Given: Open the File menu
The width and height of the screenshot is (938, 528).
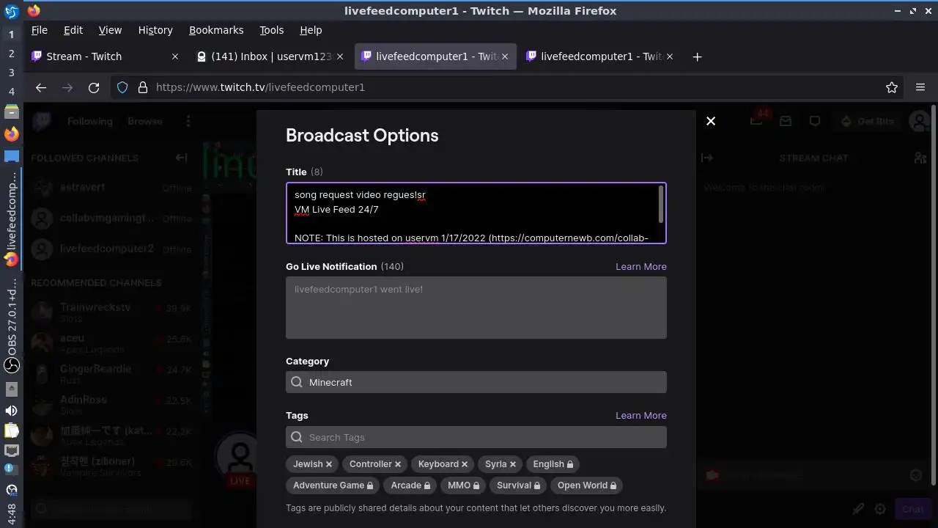Looking at the screenshot, I should coord(40,30).
